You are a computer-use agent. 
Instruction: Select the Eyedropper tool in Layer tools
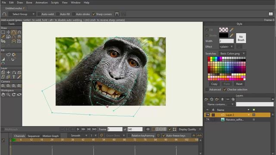[x=19, y=77]
